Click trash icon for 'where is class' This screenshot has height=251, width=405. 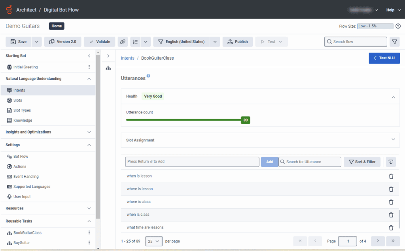(391, 202)
